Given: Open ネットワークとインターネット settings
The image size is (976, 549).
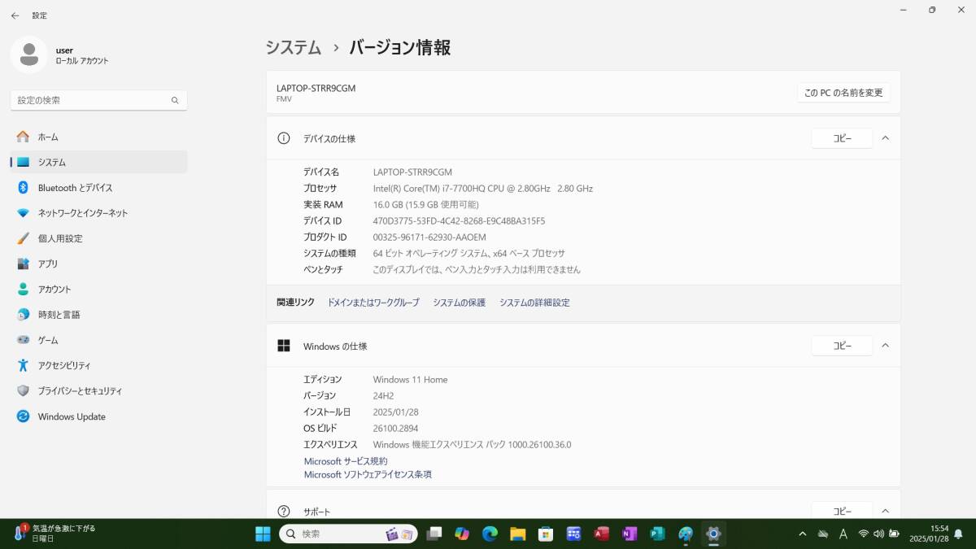Looking at the screenshot, I should [99, 213].
